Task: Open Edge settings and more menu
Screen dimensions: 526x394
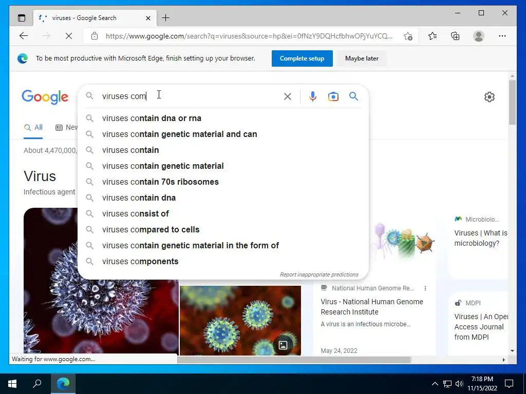Action: click(x=502, y=36)
